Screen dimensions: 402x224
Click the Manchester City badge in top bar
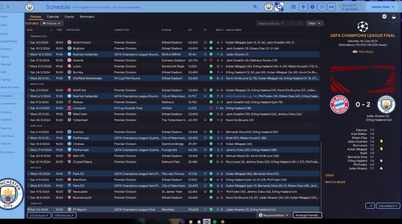269,7
